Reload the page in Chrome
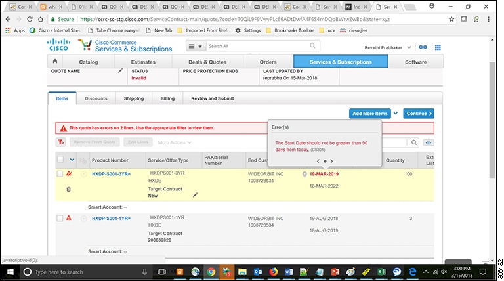Image resolution: width=504 pixels, height=281 pixels. (x=30, y=19)
